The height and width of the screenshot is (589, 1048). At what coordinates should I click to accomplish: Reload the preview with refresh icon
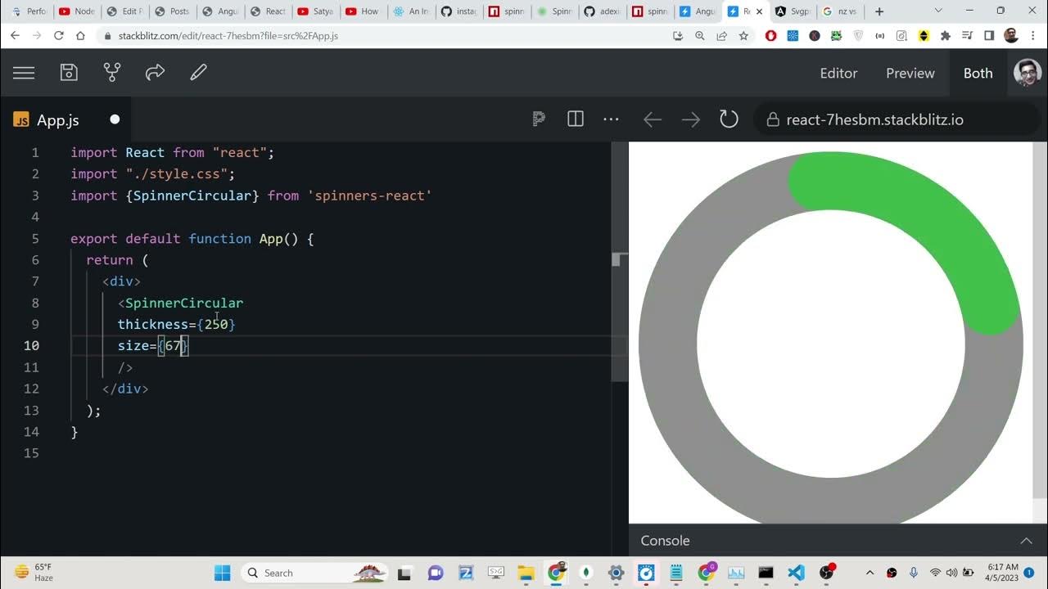click(729, 119)
